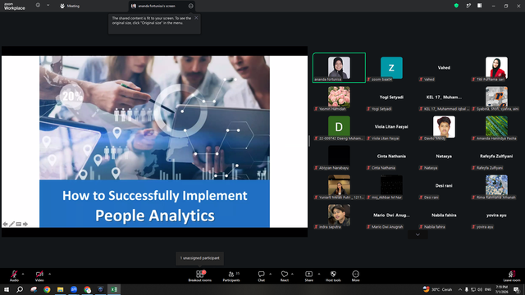This screenshot has width=525, height=295.
Task: Show hidden system tray icons
Action: 460,289
